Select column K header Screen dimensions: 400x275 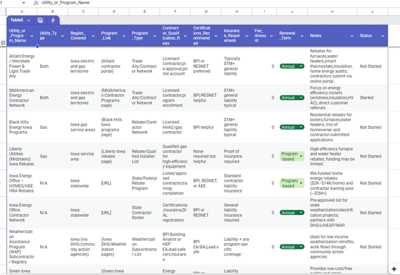332,11
